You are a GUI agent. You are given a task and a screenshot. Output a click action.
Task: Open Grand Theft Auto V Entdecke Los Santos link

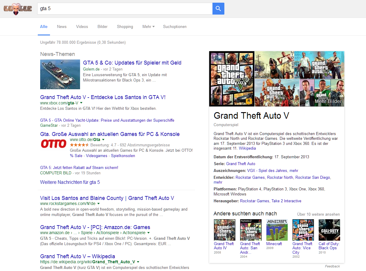pos(103,97)
